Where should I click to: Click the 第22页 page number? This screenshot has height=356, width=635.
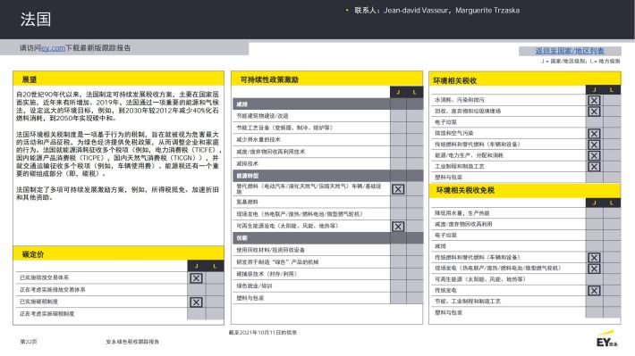[29, 342]
